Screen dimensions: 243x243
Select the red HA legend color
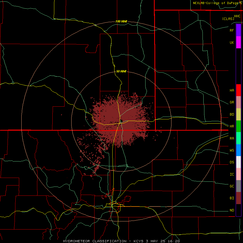[x=238, y=90]
